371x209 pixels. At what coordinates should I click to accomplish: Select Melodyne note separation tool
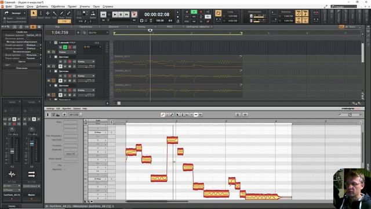tap(200, 115)
